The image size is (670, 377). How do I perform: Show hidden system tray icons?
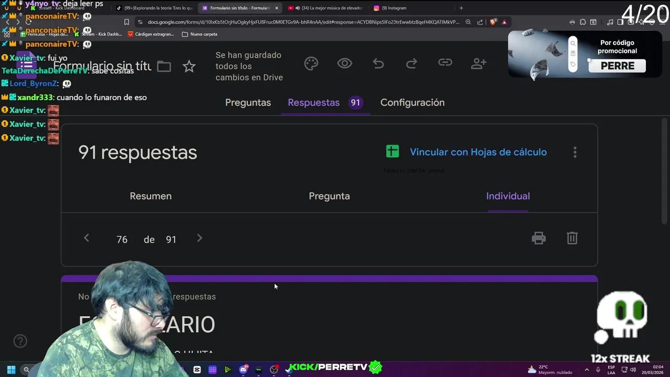[586, 370]
